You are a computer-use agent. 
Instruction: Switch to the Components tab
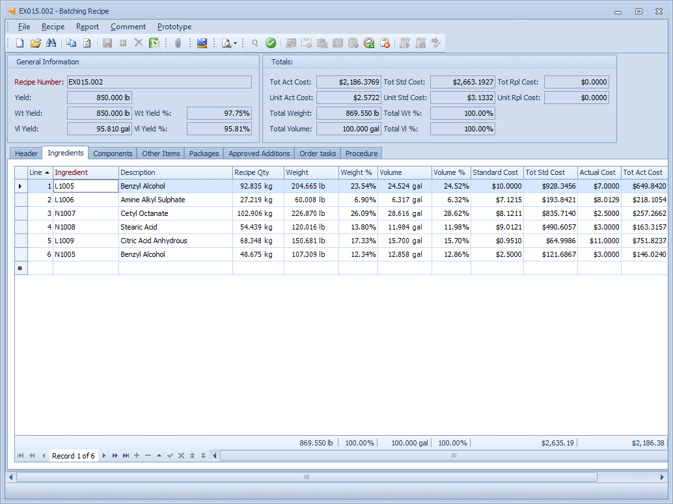click(x=113, y=153)
